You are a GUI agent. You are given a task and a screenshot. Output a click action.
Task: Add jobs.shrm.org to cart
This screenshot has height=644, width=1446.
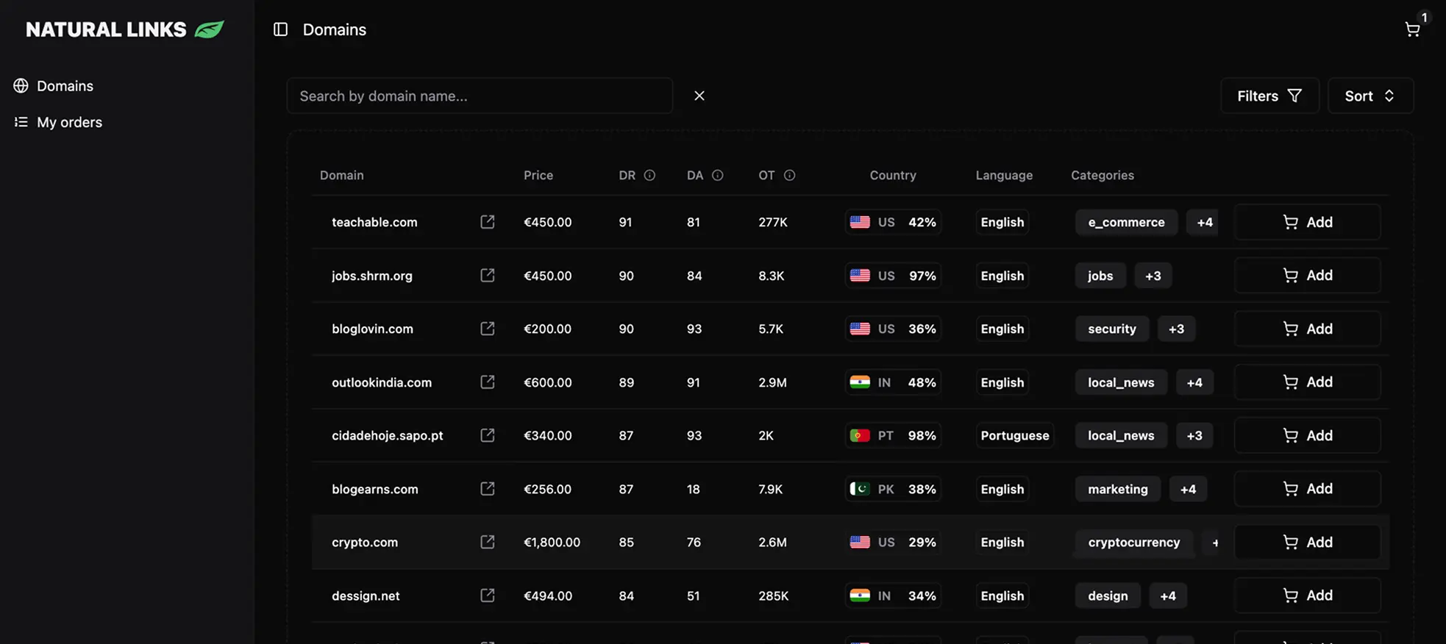point(1307,275)
